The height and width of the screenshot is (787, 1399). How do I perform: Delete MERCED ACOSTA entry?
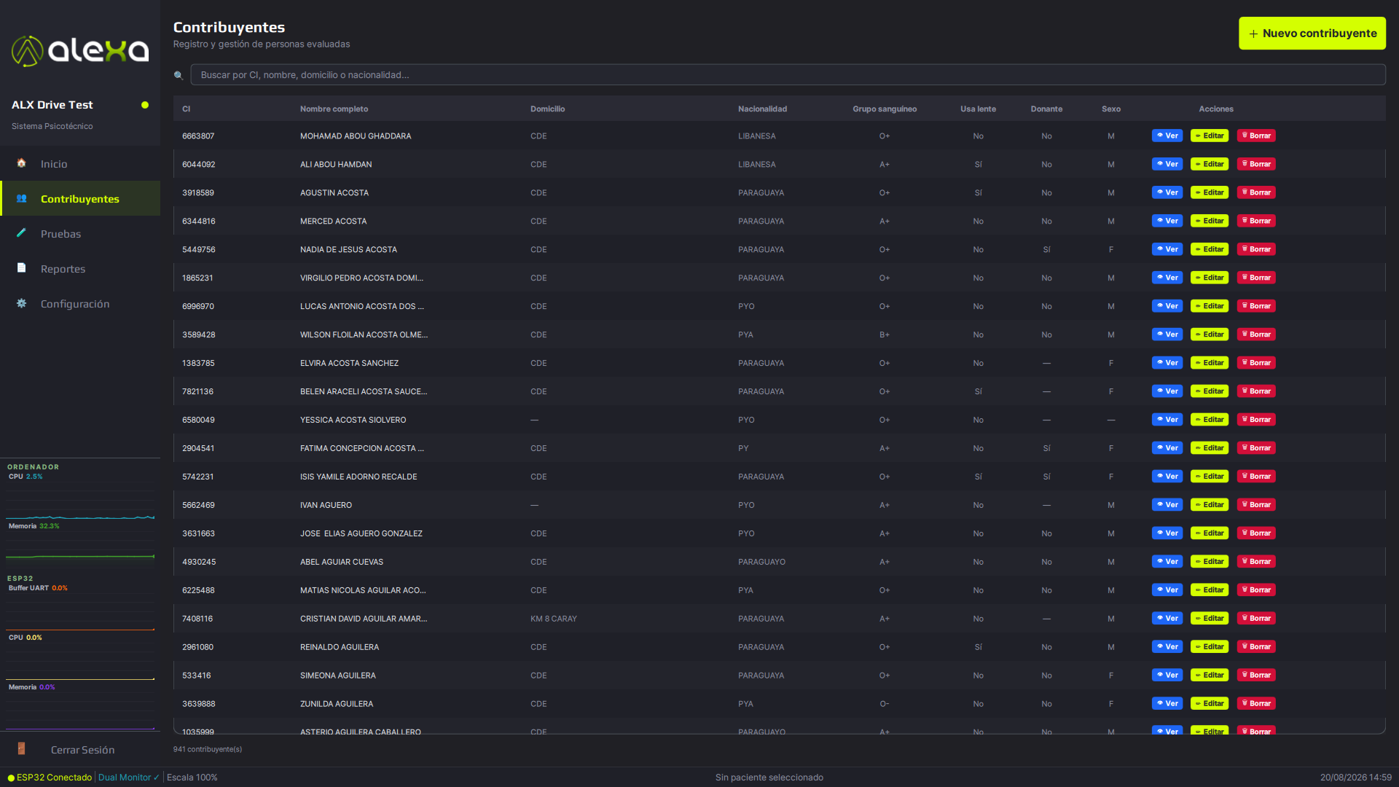tap(1256, 221)
